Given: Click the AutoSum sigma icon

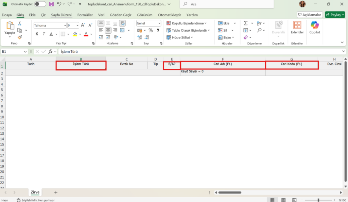Looking at the screenshot, I should coord(246,23).
